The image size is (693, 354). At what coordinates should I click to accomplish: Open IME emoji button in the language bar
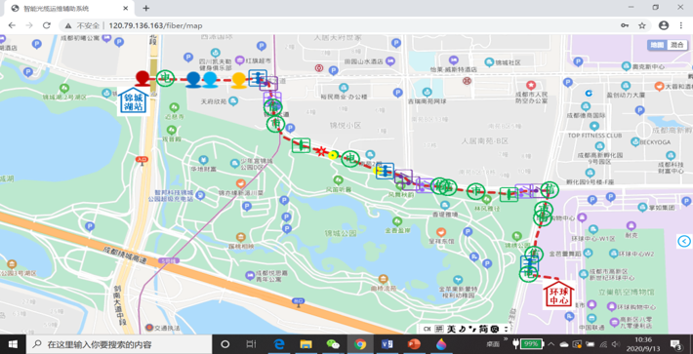pos(496,329)
